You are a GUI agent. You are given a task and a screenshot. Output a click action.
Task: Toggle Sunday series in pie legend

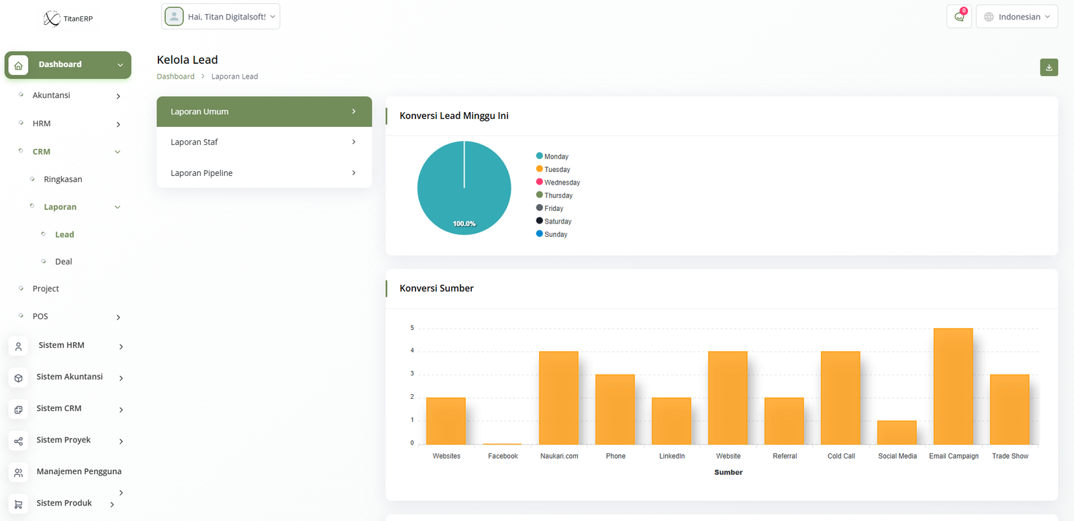point(552,234)
